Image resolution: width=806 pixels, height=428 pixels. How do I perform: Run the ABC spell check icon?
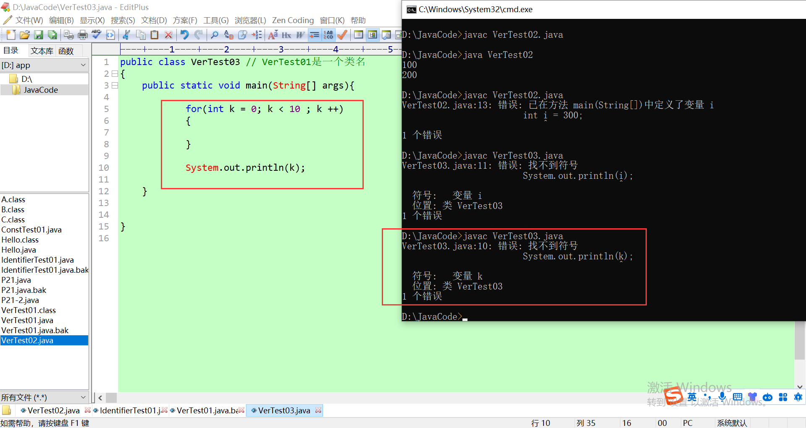pos(97,35)
